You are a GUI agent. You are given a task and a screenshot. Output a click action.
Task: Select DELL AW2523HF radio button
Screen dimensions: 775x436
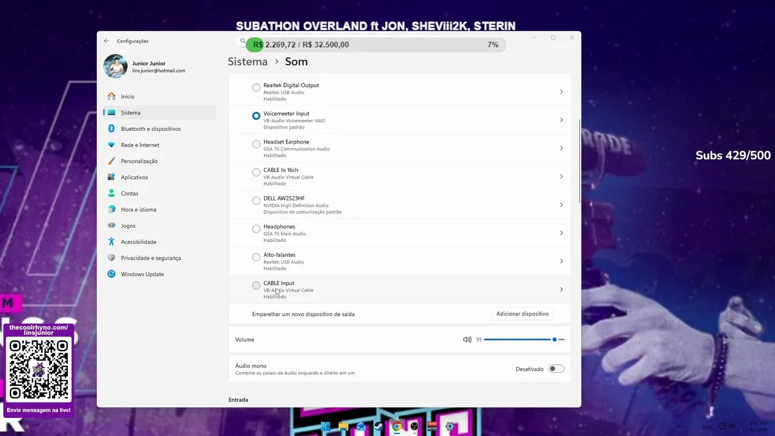click(x=256, y=200)
